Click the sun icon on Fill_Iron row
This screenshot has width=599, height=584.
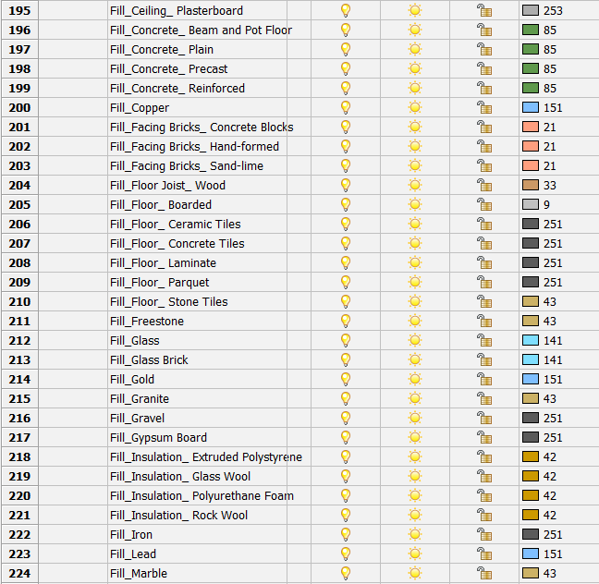pos(415,535)
